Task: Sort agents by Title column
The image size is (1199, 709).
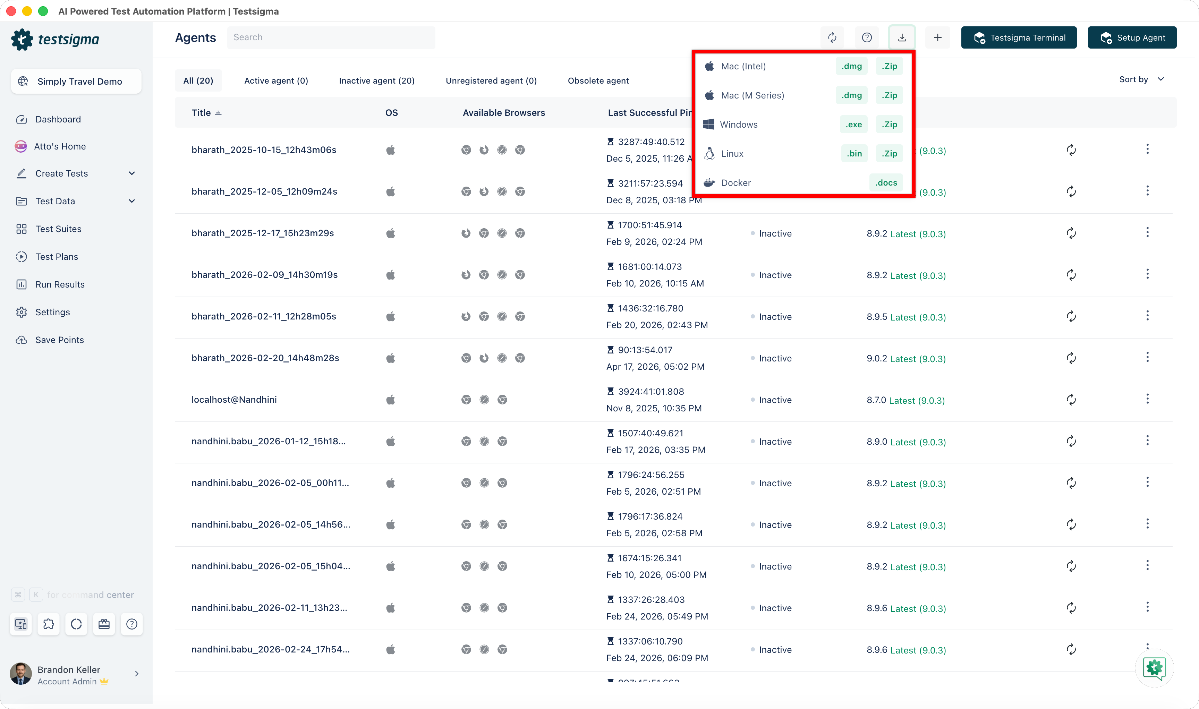Action: pos(206,113)
